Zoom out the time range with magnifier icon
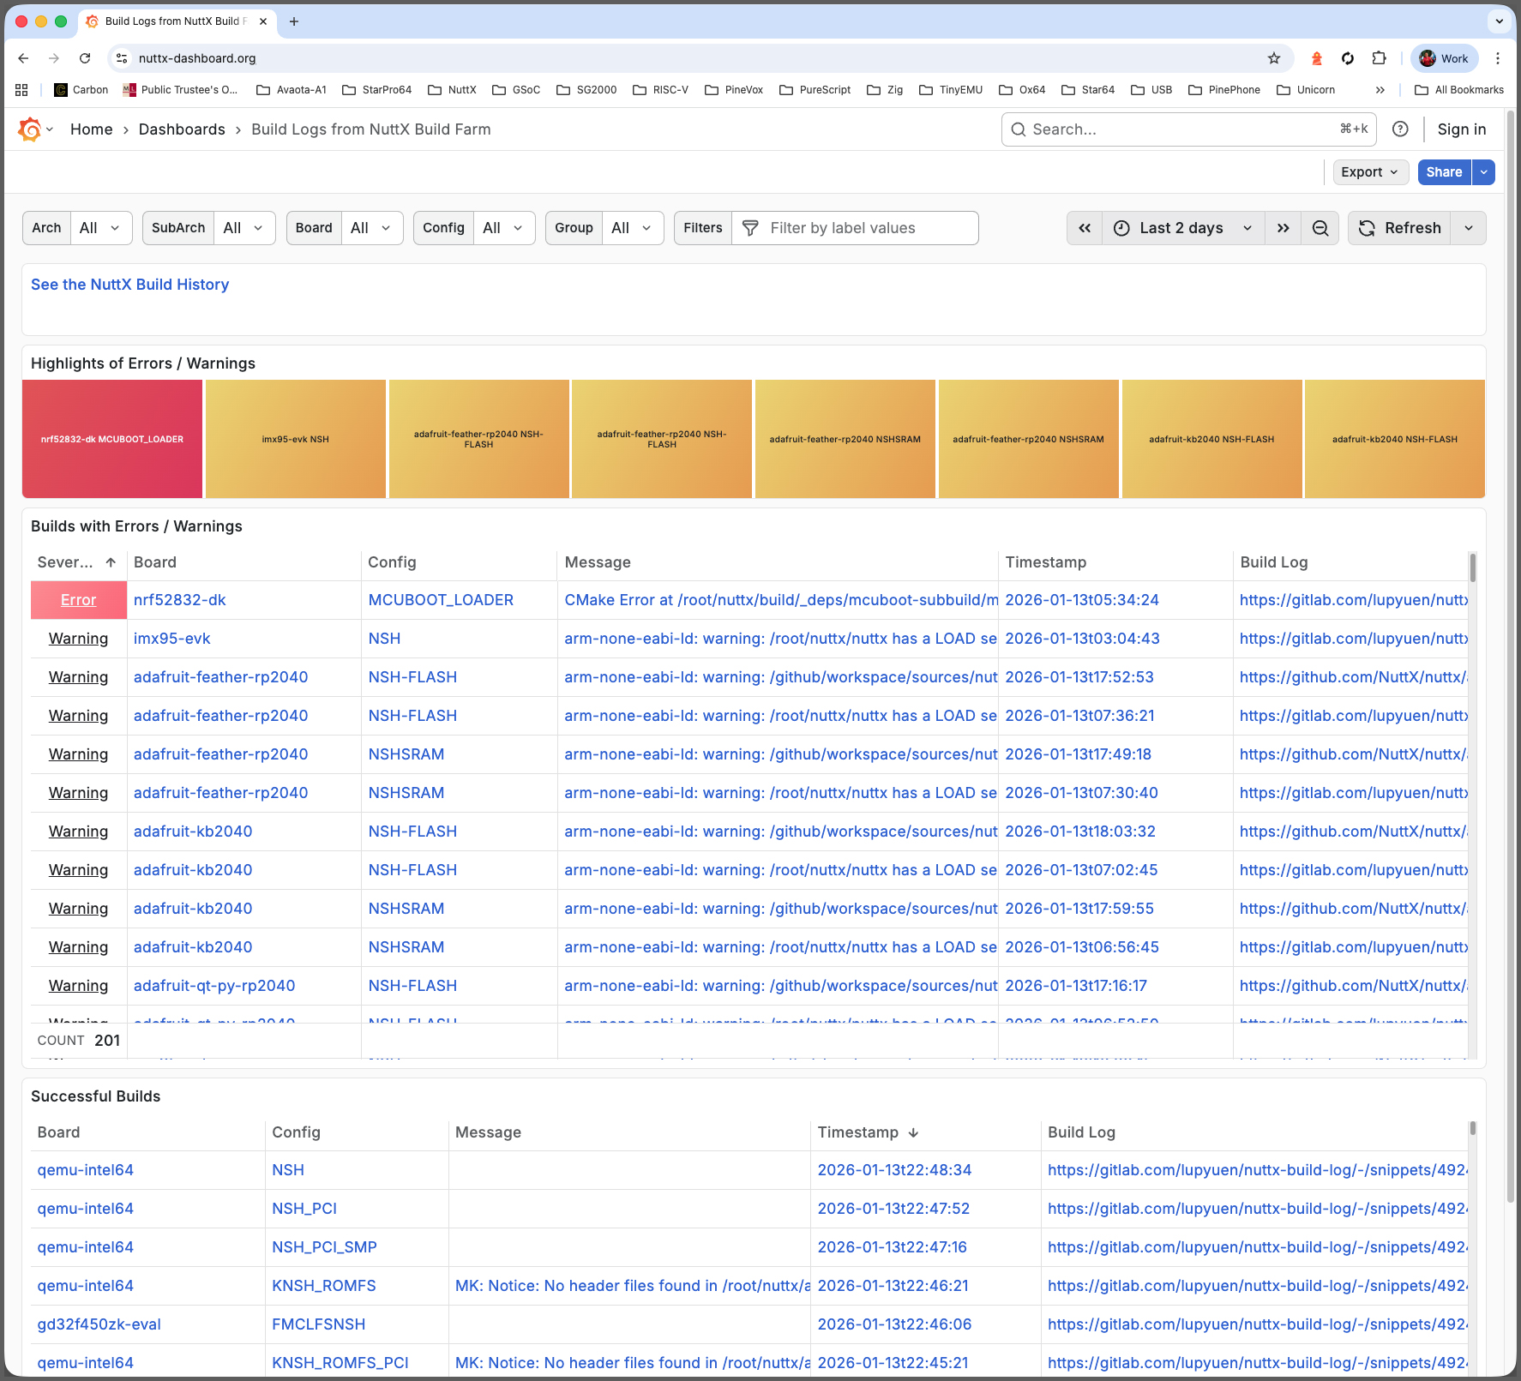Screen dimensions: 1521x1381 [x=1320, y=228]
